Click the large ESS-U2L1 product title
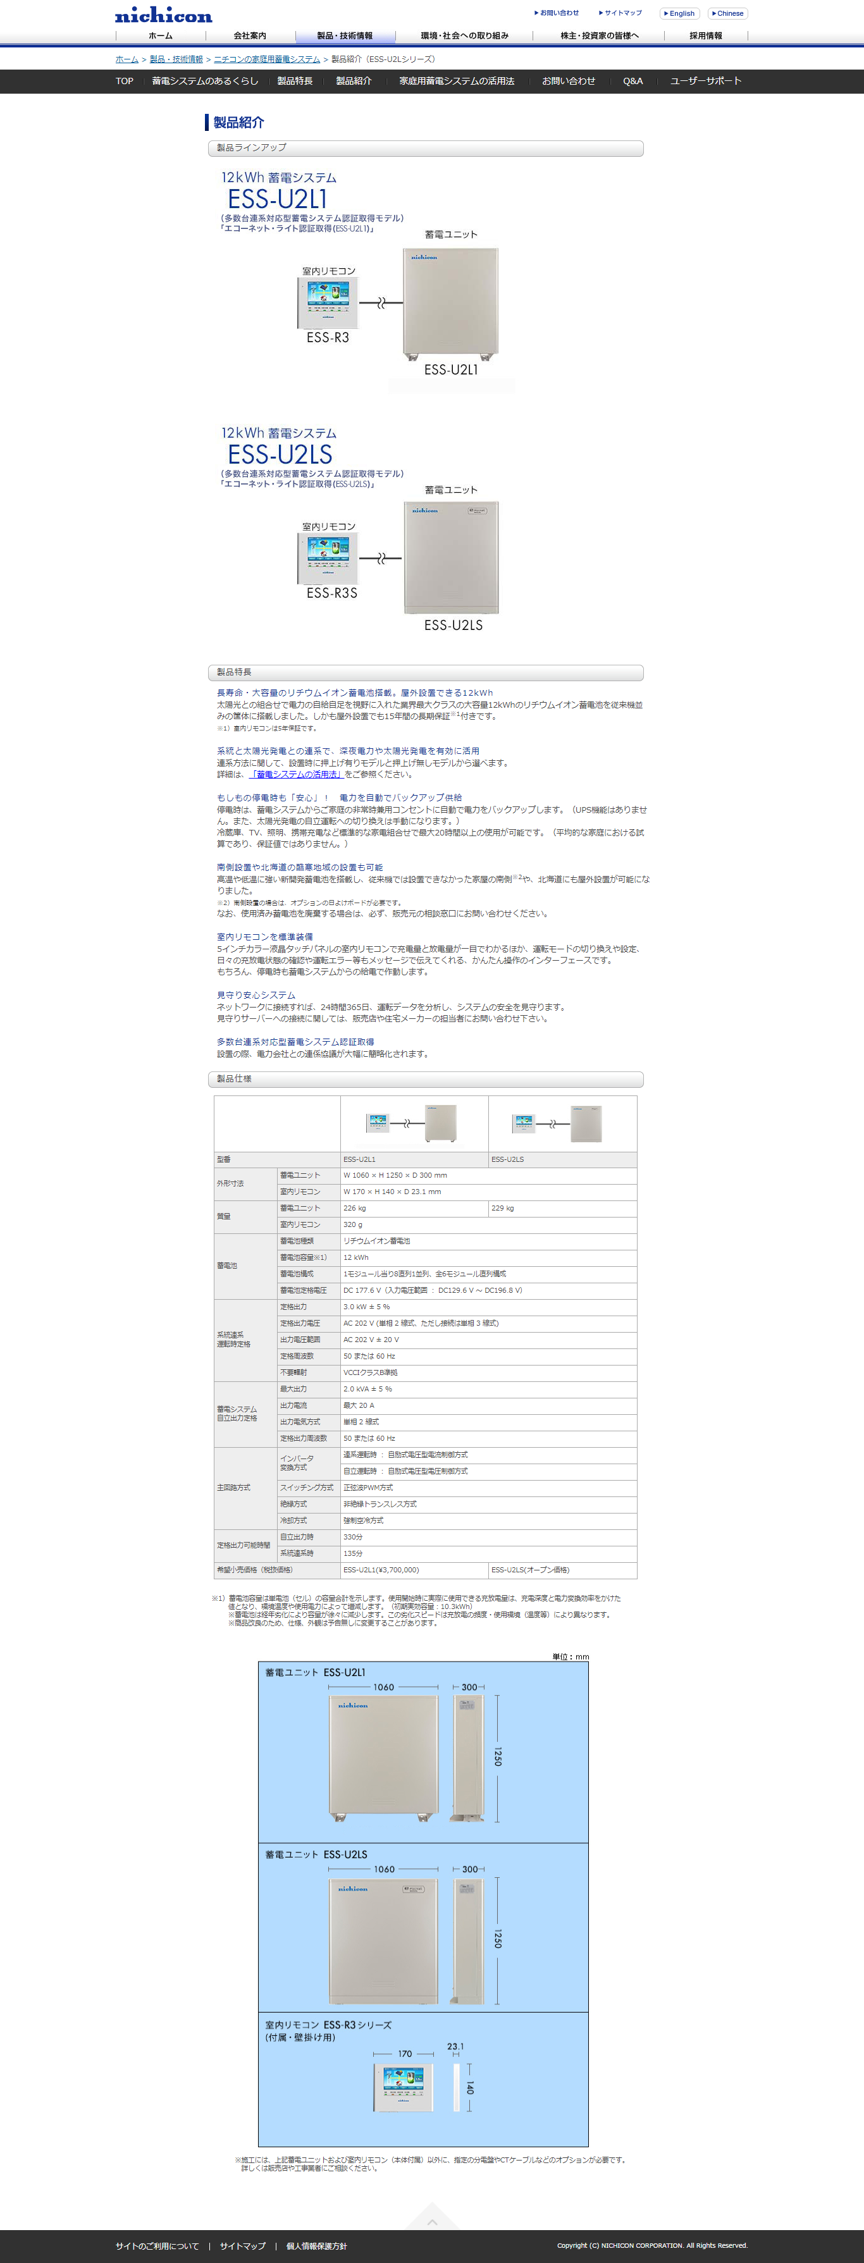 click(277, 199)
